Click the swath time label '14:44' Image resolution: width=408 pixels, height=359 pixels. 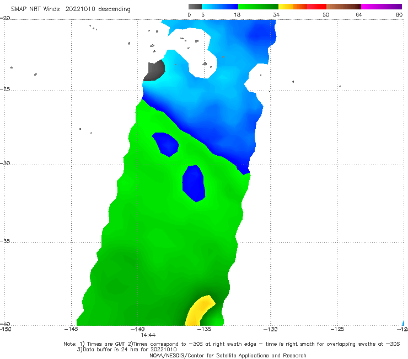pyautogui.click(x=148, y=335)
